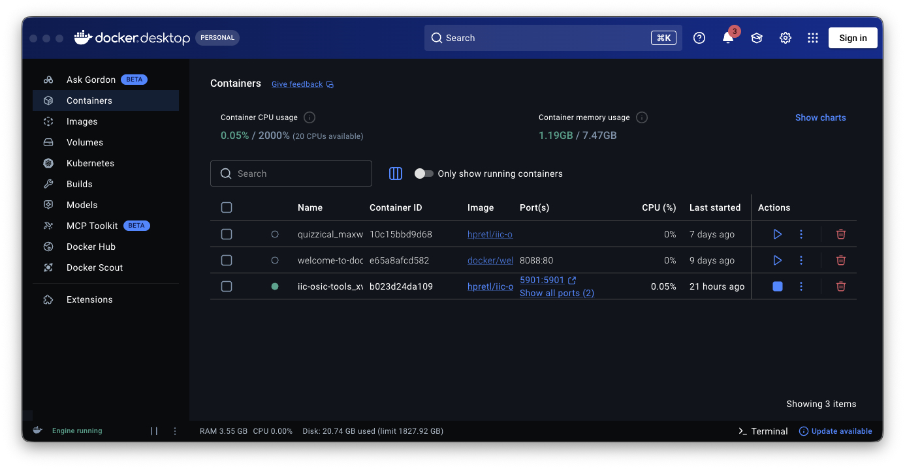Open the 5901:5901 port link
This screenshot has width=905, height=469.
[541, 280]
